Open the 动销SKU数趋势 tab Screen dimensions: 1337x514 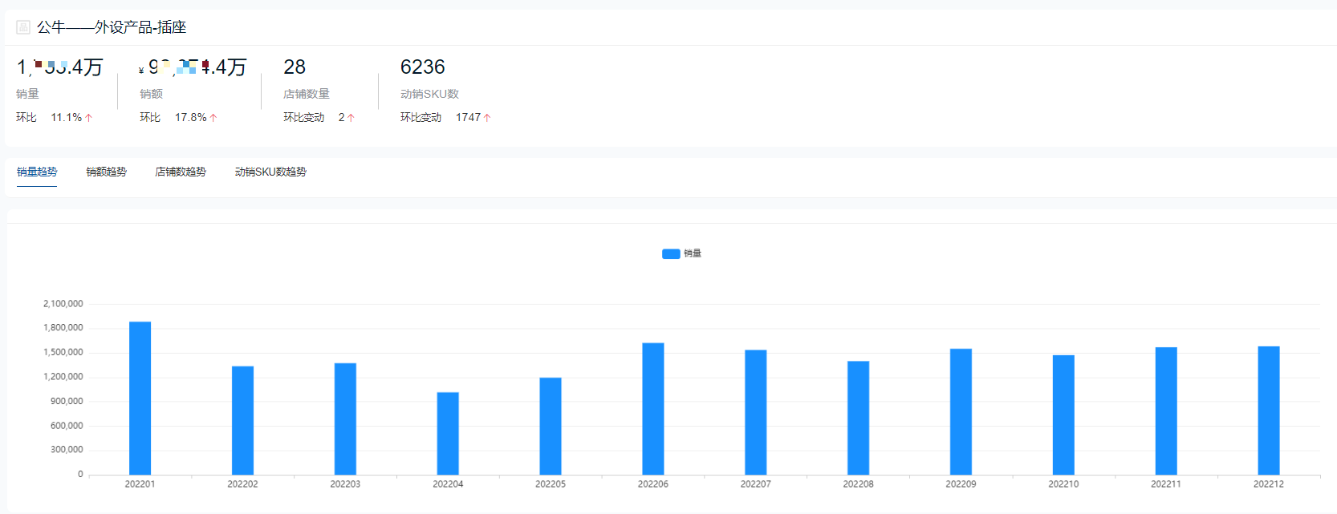tap(270, 172)
